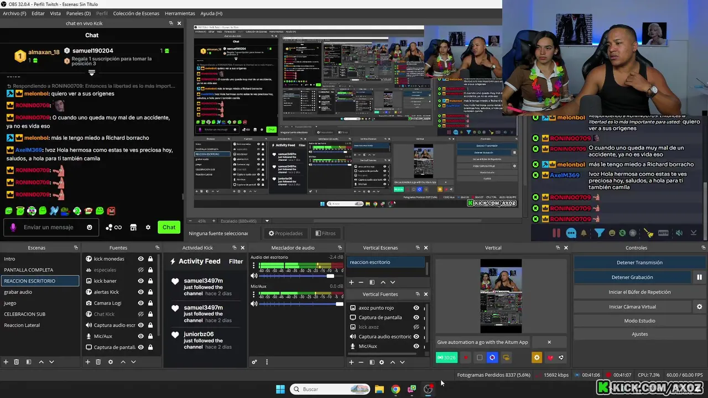Float the Fuentes dock panel

157,248
